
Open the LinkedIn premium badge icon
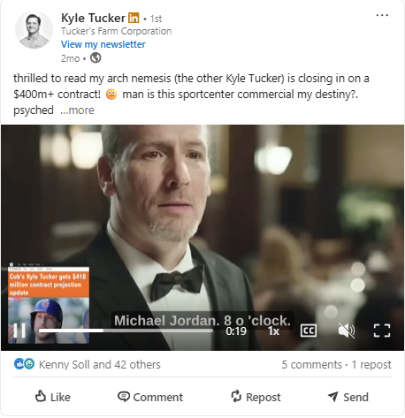(x=134, y=18)
